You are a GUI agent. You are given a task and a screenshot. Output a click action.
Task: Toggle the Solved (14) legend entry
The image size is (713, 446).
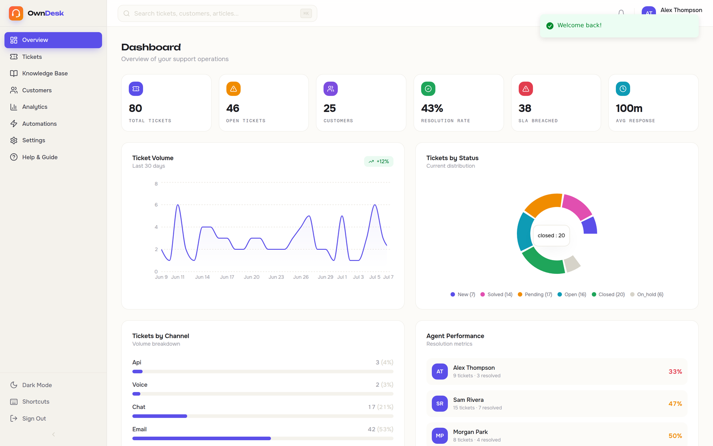click(496, 294)
